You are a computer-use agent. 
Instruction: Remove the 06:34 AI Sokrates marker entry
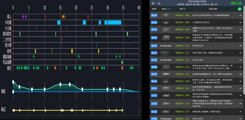click(x=240, y=46)
